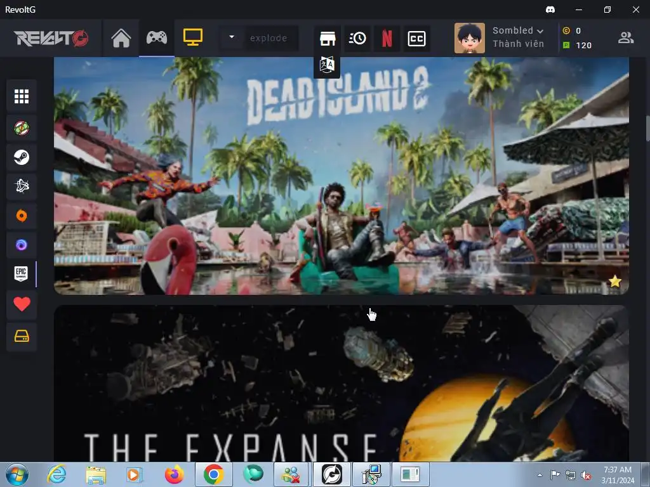Expand the Sombled account dropdown

(518, 30)
